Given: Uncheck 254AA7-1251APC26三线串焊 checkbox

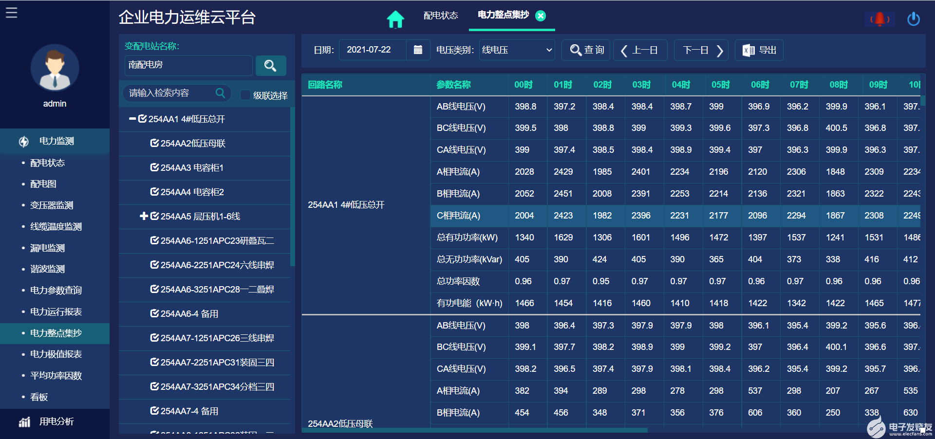Looking at the screenshot, I should coord(155,338).
